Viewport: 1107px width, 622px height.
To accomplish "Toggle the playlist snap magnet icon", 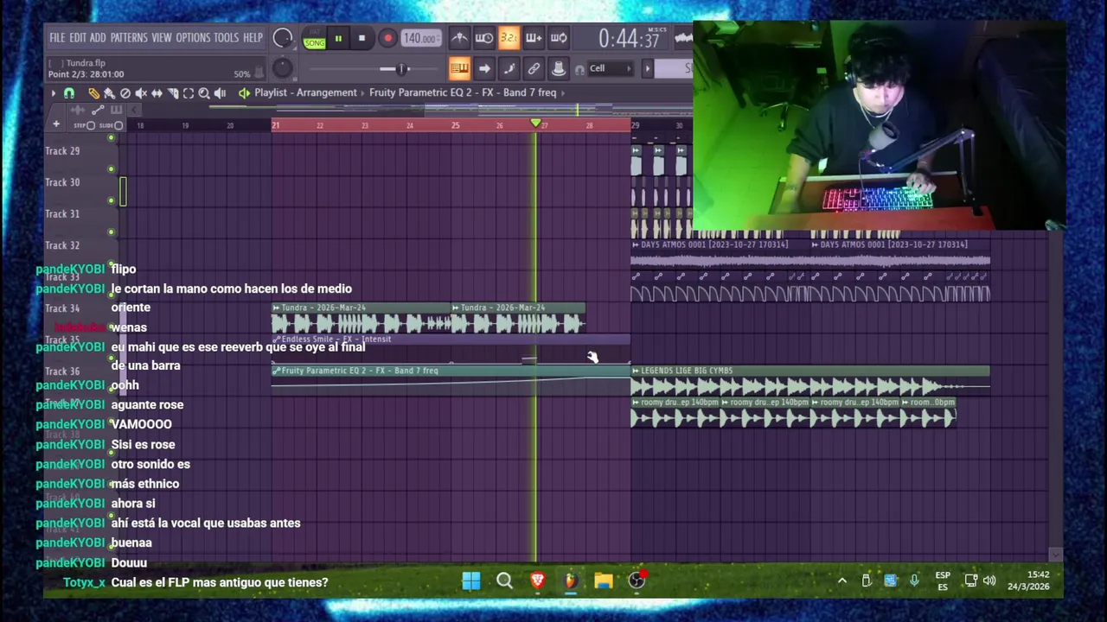I will click(x=69, y=93).
